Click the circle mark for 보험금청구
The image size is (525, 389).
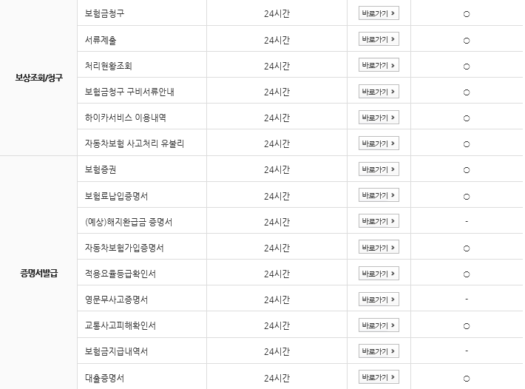click(467, 14)
